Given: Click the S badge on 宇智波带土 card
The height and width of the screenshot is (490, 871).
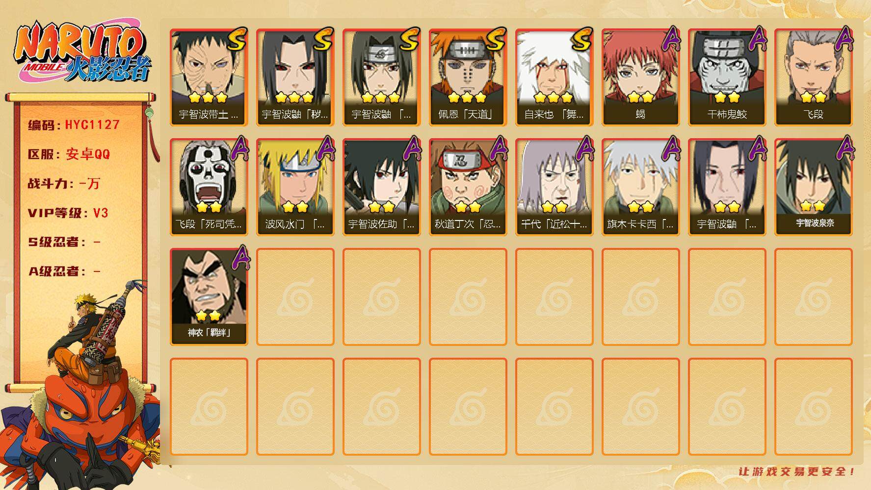Looking at the screenshot, I should tap(237, 40).
